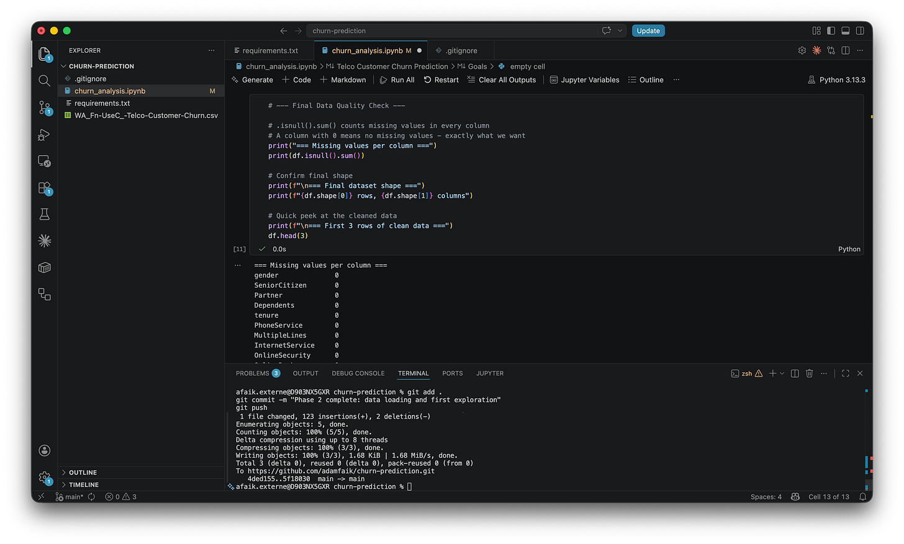
Task: Run All cells in the notebook
Action: (x=397, y=79)
